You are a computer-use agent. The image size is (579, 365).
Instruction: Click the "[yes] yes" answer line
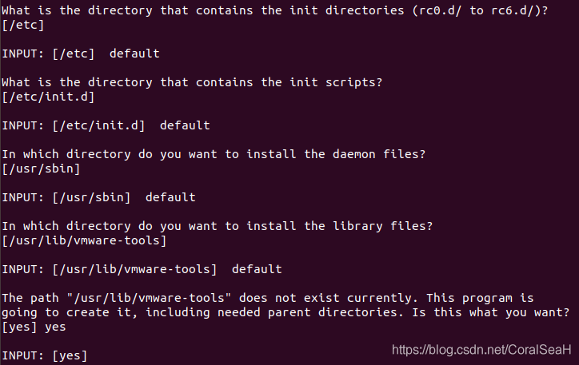pyautogui.click(x=34, y=326)
